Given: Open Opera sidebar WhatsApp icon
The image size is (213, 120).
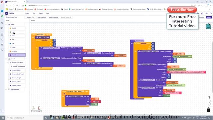Looking at the screenshot, I should click(x=2, y=16).
